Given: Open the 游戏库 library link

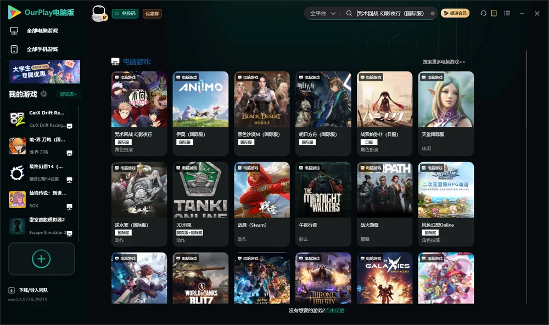Looking at the screenshot, I should point(68,94).
